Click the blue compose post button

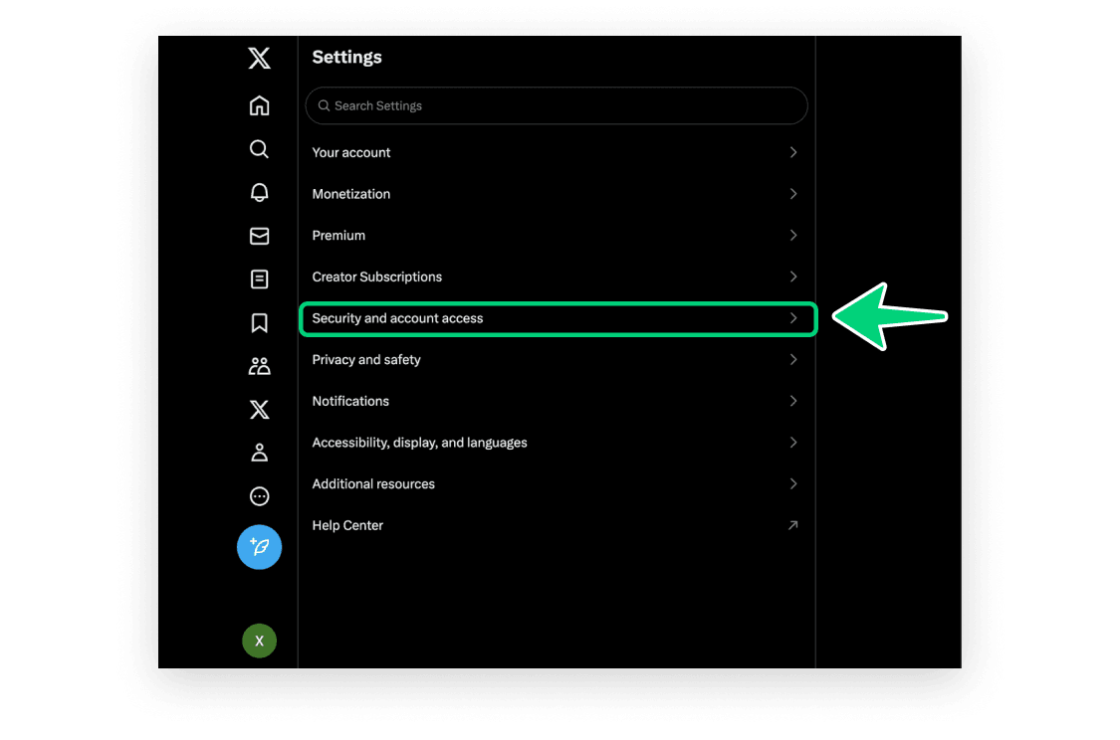259,547
